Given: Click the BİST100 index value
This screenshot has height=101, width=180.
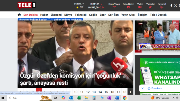Looking at the screenshot, I should pos(93,7).
